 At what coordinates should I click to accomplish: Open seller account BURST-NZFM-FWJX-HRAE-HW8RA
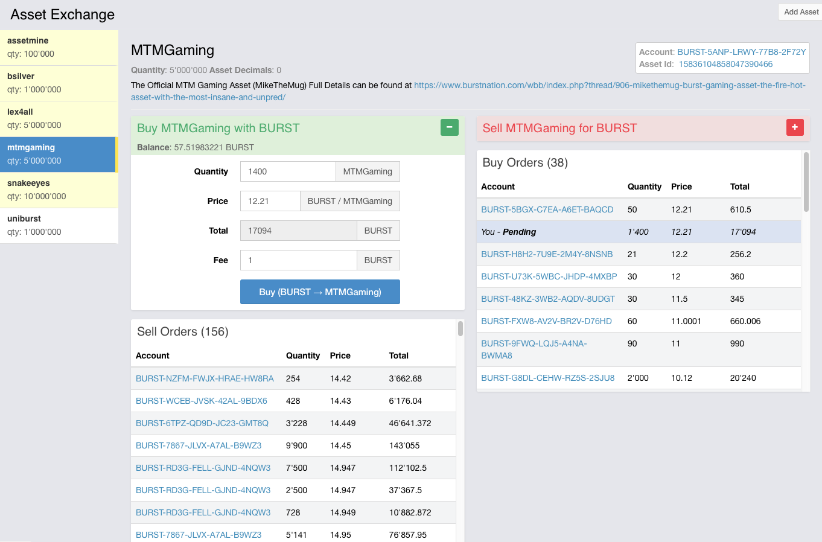coord(205,378)
